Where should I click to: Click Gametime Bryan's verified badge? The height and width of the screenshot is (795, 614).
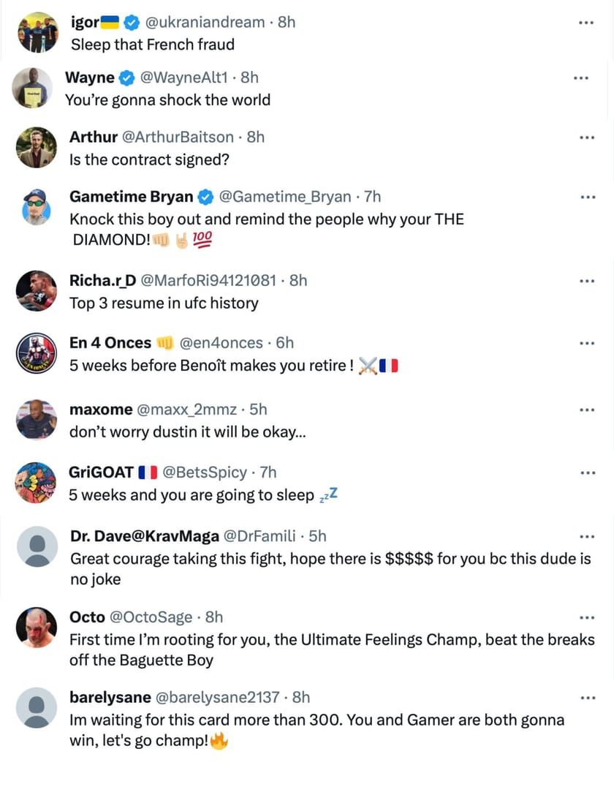(x=205, y=197)
